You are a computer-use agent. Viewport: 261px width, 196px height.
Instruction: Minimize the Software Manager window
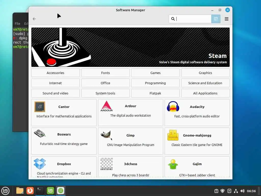click(x=212, y=10)
